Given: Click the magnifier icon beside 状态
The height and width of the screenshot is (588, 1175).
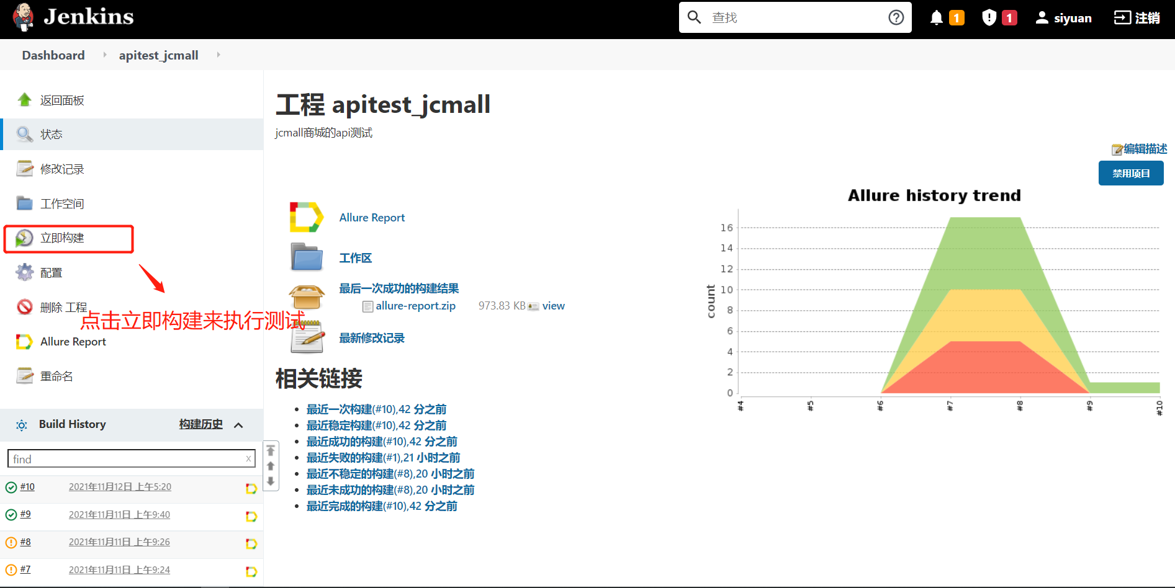Looking at the screenshot, I should 25,134.
